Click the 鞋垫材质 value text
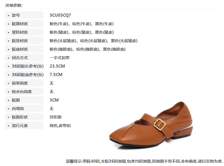 pyautogui.click(x=94, y=41)
